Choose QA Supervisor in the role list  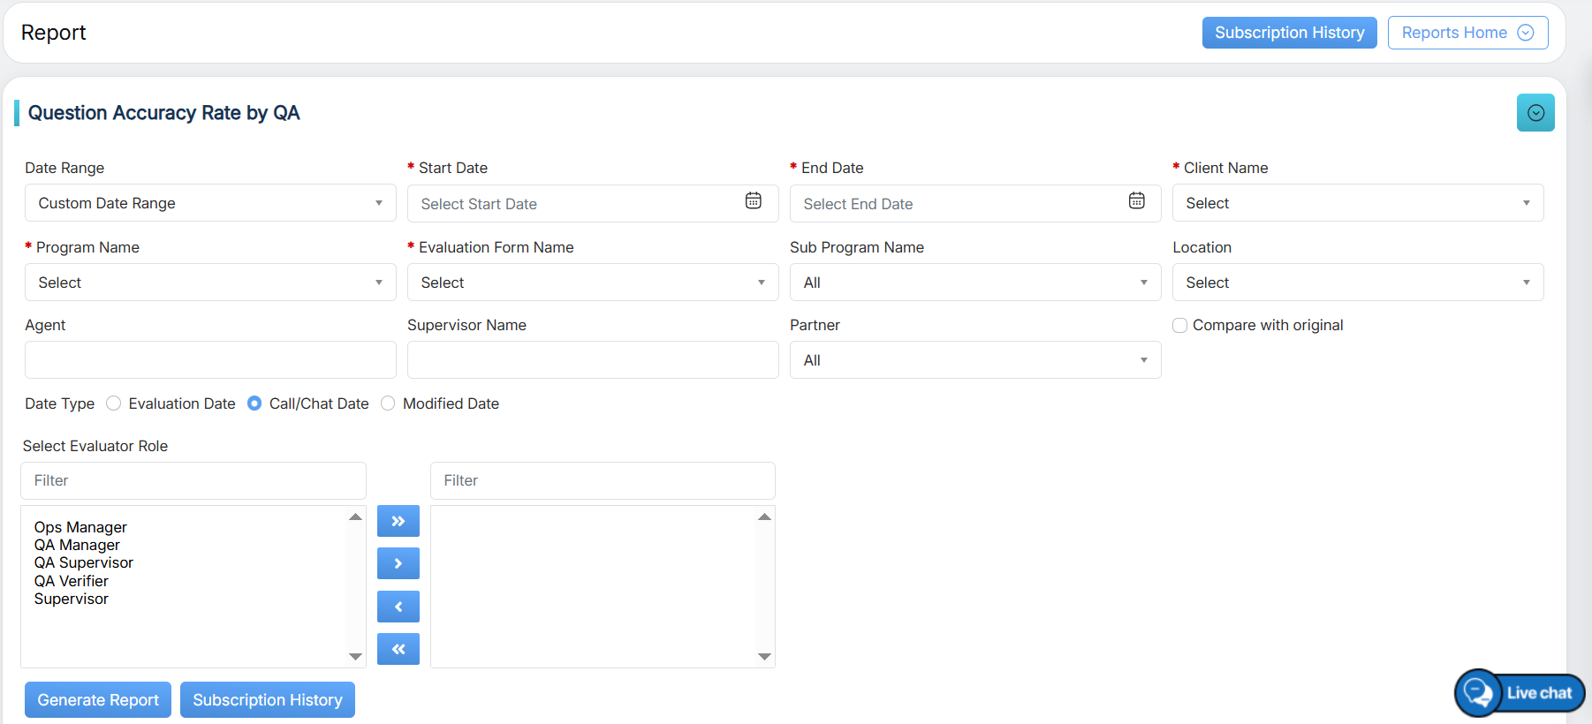84,563
